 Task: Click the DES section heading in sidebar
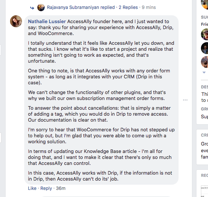tap(204, 87)
